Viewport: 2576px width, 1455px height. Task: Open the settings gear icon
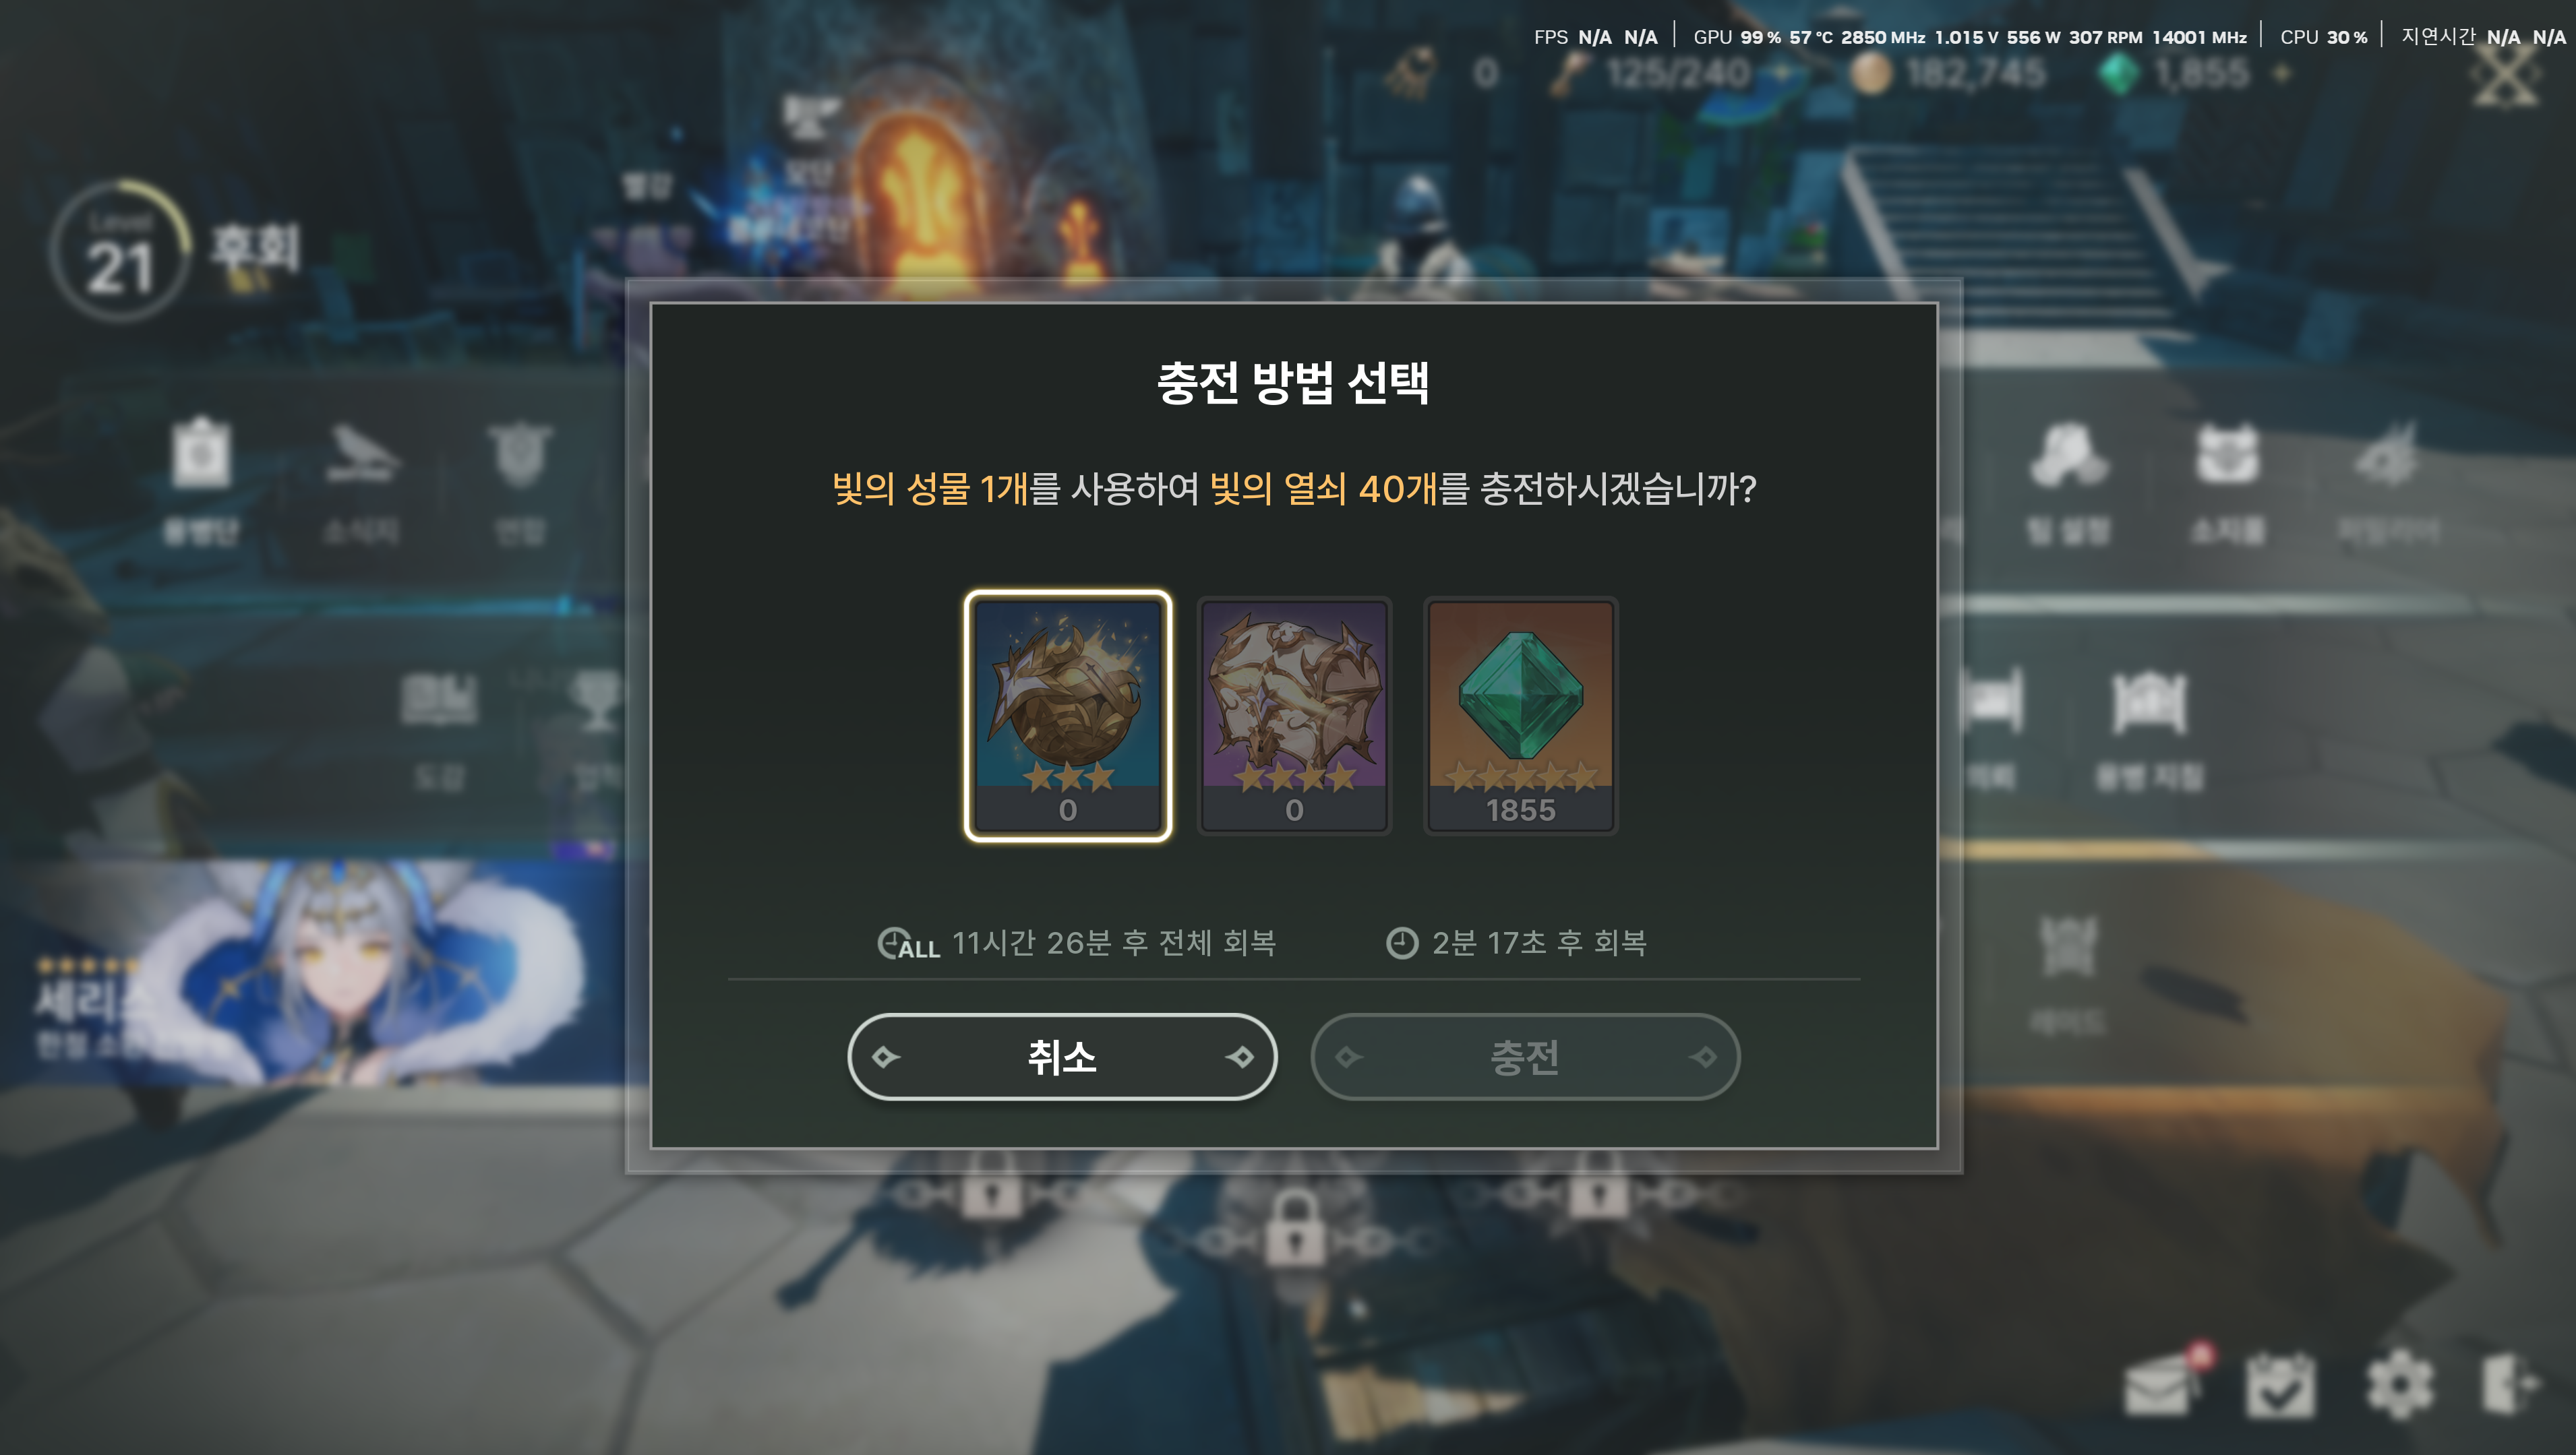click(x=2399, y=1384)
